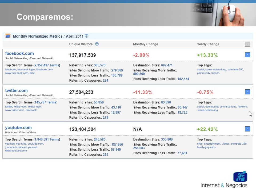Click youtube's 1,940,591 Terms link
The width and height of the screenshot is (256, 192).
[47, 139]
